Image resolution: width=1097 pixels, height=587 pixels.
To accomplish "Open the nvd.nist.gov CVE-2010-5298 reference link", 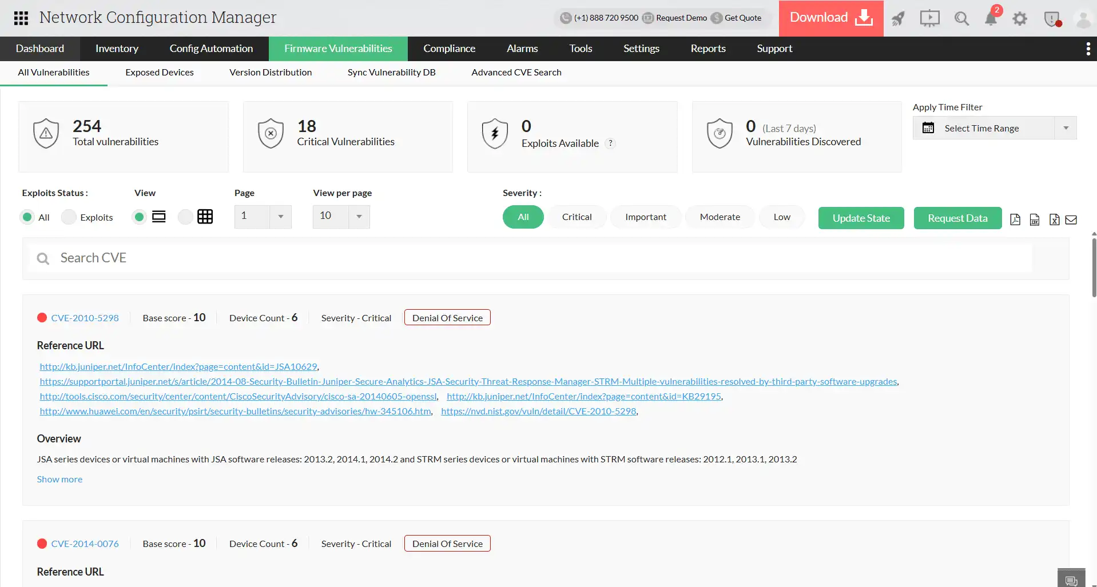I will click(539, 412).
